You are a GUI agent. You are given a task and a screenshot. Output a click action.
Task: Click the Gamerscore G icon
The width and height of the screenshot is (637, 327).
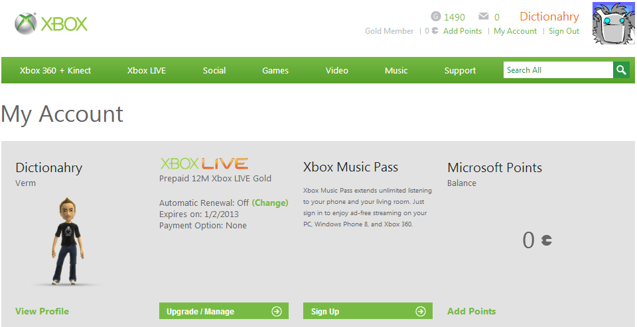tap(435, 17)
